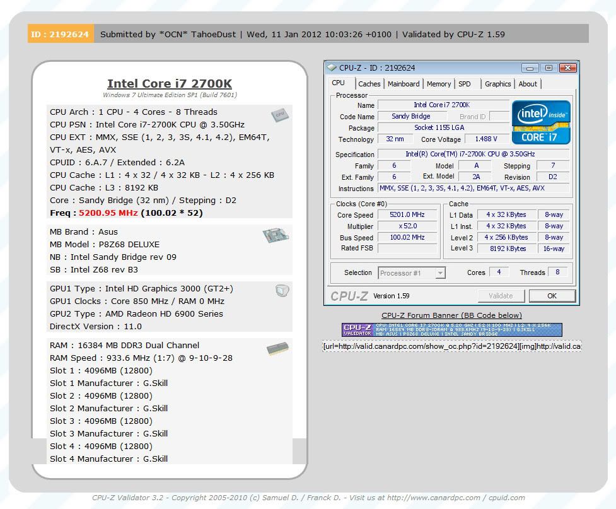Click the GPU2 Type AMD Radeon HD 6900 line

coord(136,313)
